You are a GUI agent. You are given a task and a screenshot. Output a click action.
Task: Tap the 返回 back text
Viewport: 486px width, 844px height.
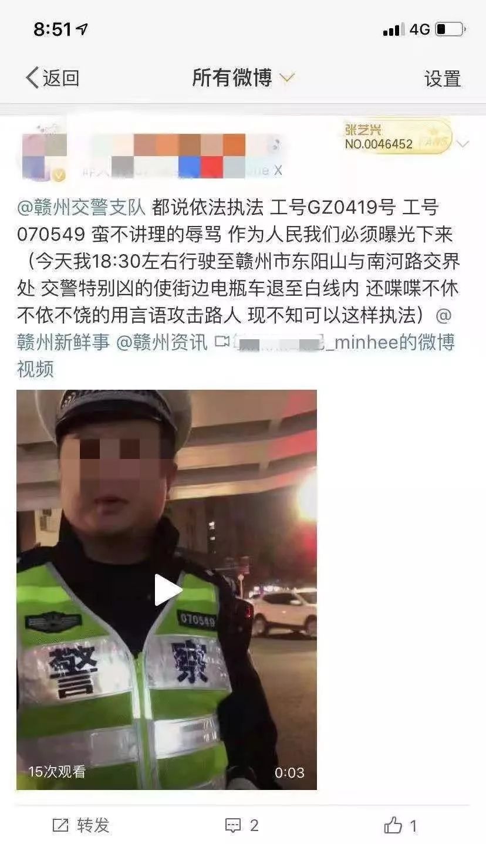[60, 78]
